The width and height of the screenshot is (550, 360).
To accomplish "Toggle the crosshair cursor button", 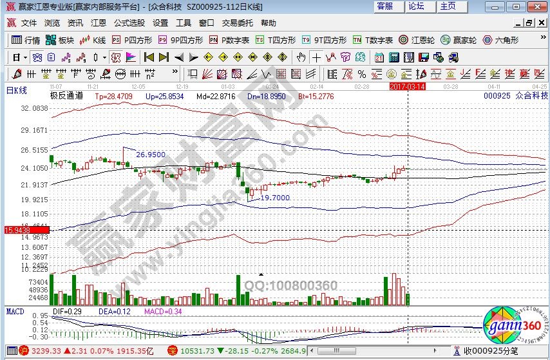I will pyautogui.click(x=316, y=57).
